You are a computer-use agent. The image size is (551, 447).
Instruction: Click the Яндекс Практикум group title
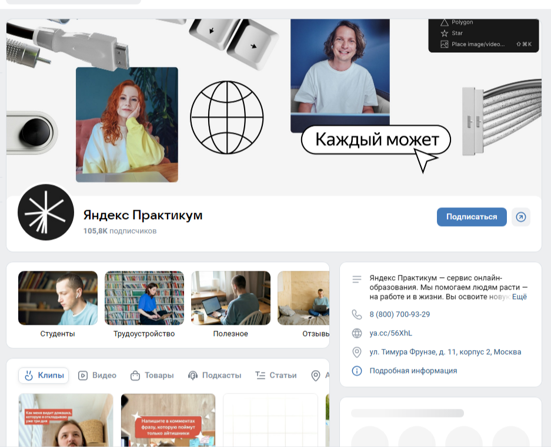143,215
